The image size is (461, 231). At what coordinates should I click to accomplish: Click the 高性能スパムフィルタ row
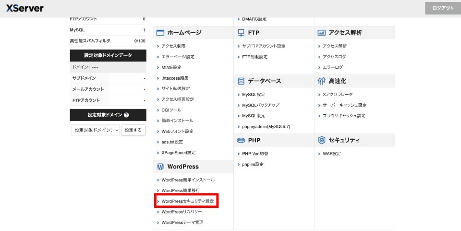108,41
